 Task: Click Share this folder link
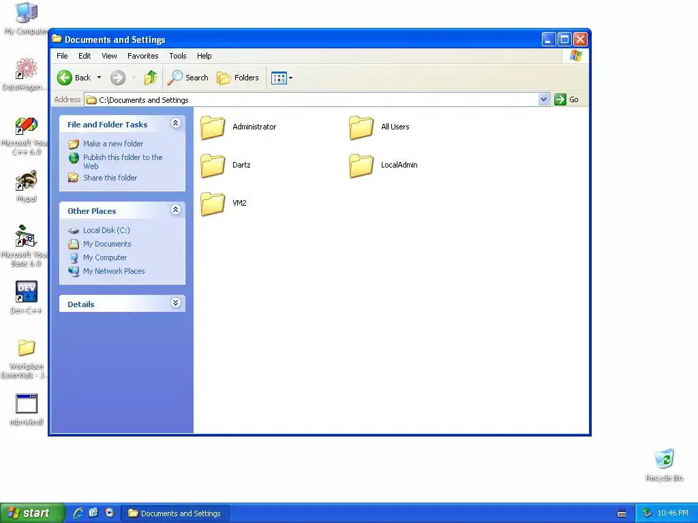tap(110, 178)
